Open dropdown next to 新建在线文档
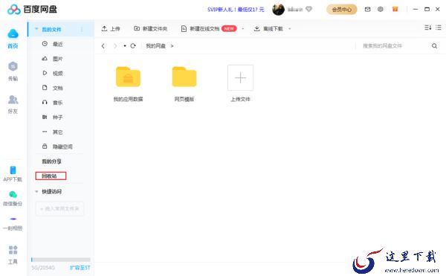The width and height of the screenshot is (446, 276). tap(242, 29)
